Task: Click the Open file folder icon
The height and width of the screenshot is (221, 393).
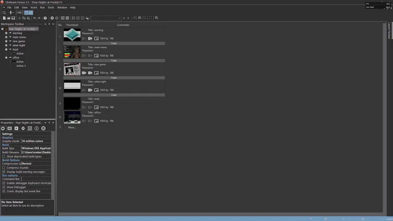Action: (9, 18)
